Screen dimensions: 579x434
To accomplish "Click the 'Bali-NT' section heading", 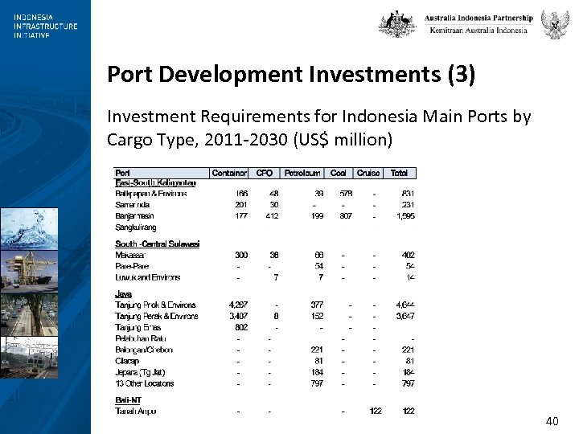I will (x=128, y=400).
